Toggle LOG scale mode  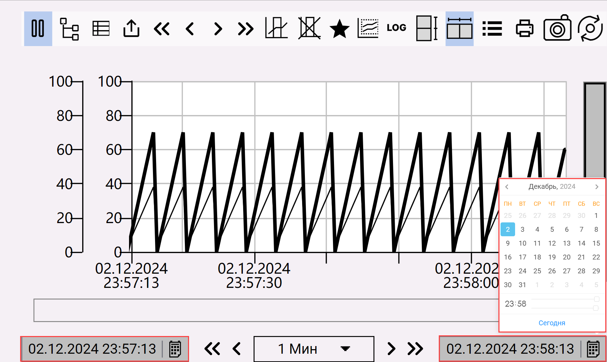click(396, 28)
